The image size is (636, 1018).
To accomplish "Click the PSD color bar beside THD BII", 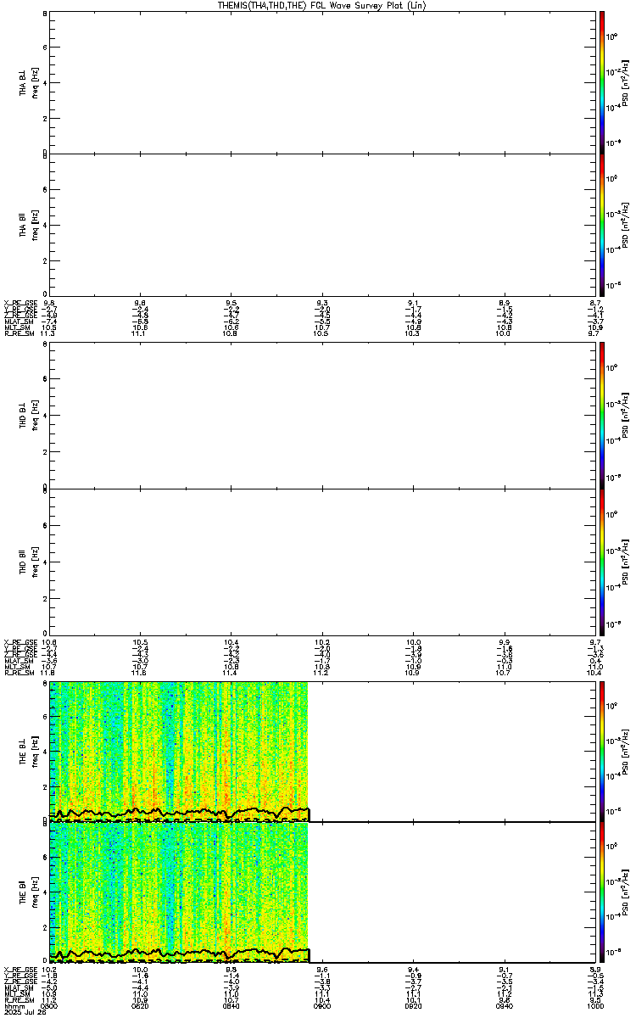I will pyautogui.click(x=601, y=561).
